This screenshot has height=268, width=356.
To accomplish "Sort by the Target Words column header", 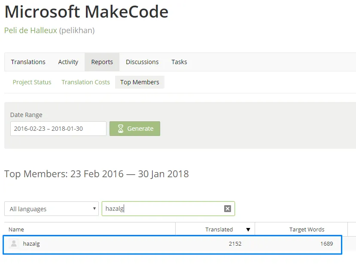I will pyautogui.click(x=307, y=229).
